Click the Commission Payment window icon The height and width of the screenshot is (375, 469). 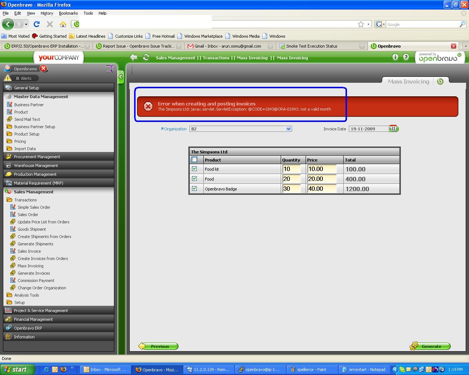coord(13,281)
